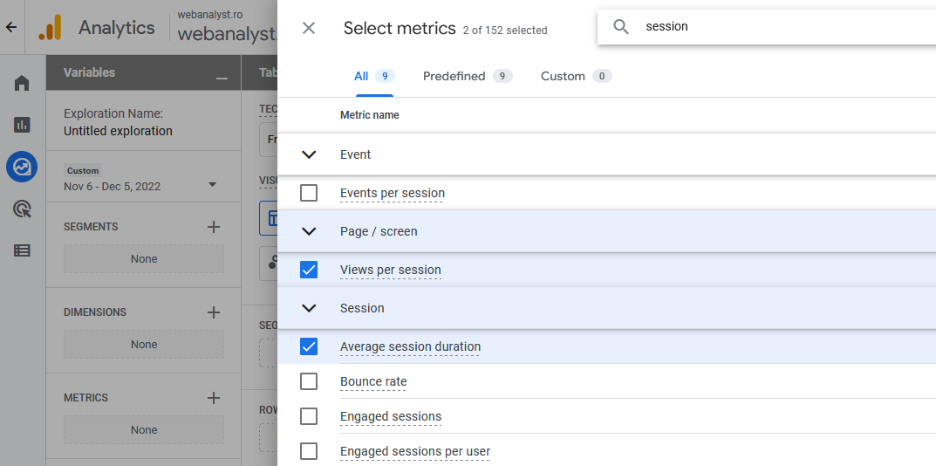Click the Average session duration metric name
Screen dimensions: 936x466
tap(410, 346)
